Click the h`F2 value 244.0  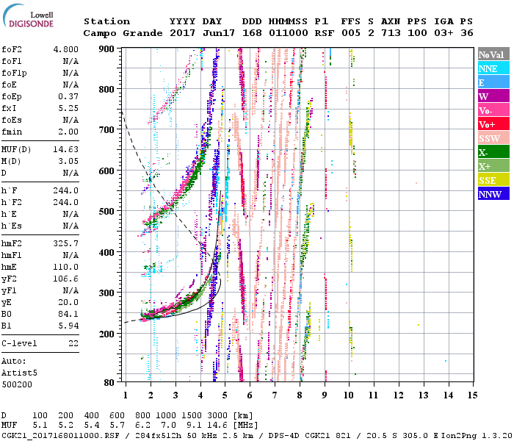[66, 202]
